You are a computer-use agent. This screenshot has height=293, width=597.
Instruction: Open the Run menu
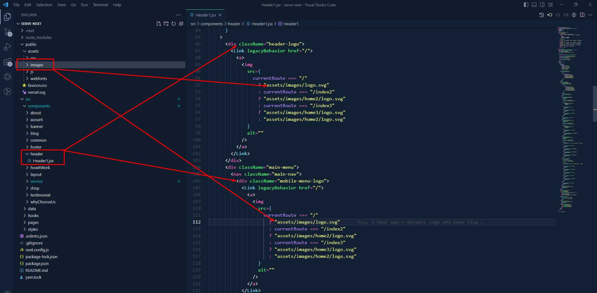tap(84, 5)
